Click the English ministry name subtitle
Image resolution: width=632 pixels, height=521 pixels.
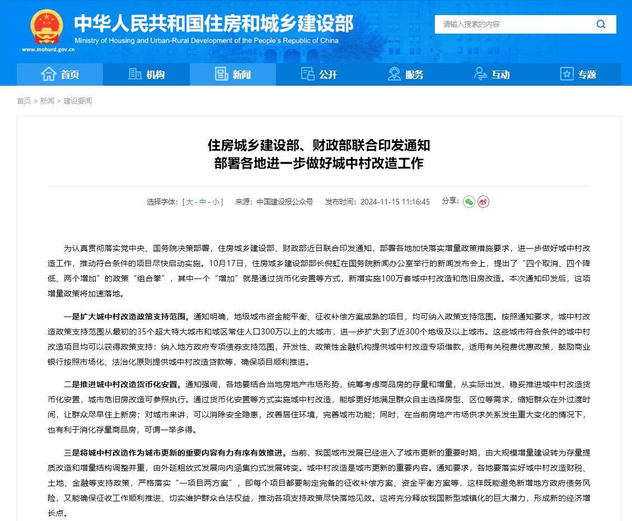tap(207, 40)
